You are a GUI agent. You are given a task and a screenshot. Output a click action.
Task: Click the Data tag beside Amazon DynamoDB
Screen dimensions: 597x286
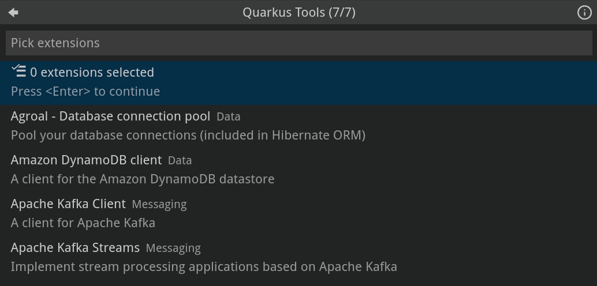tap(180, 161)
